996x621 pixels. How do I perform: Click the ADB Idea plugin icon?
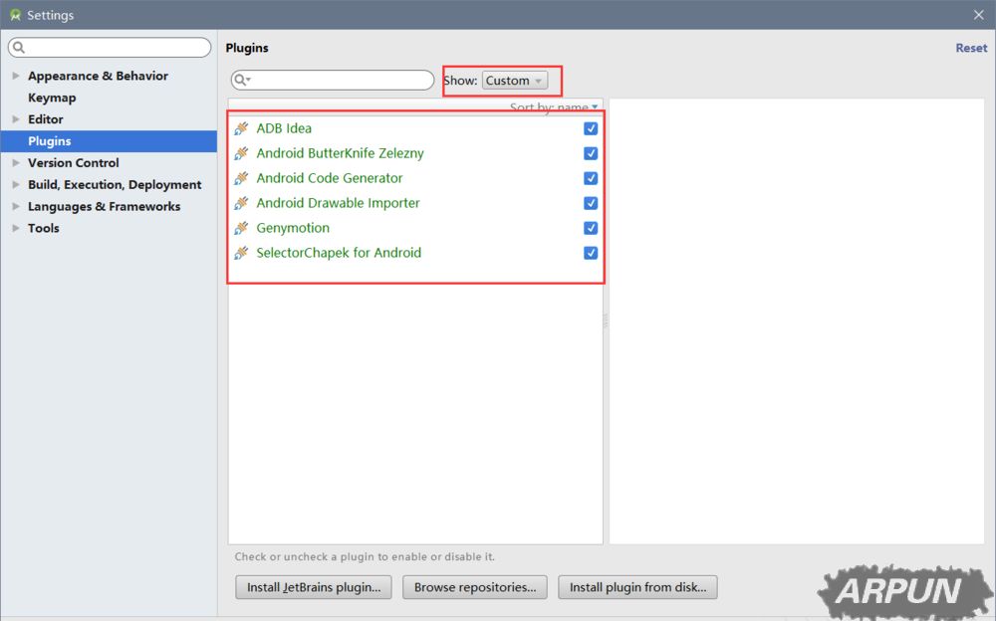[241, 128]
